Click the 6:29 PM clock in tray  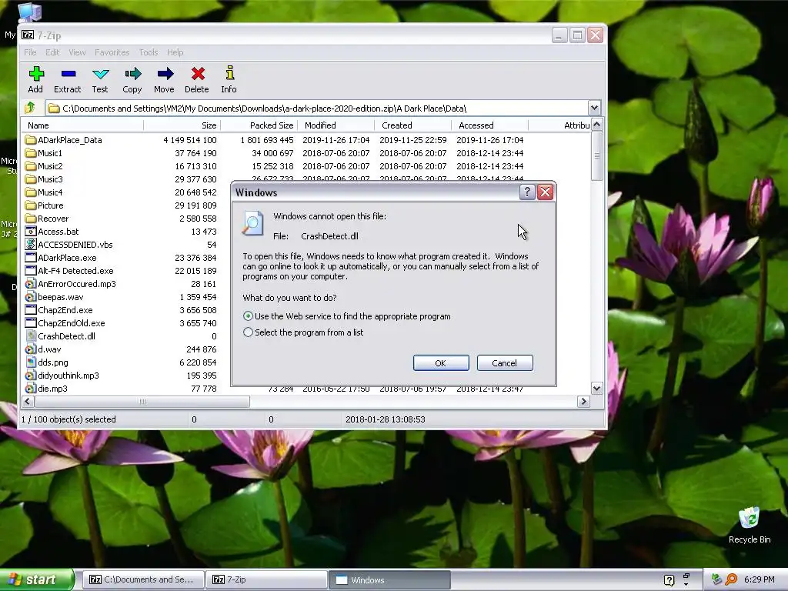coord(759,579)
